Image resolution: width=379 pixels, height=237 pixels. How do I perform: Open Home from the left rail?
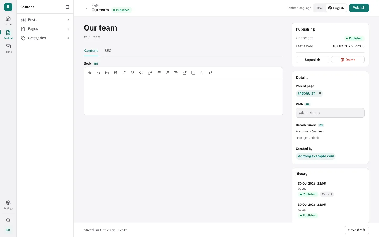(x=8, y=21)
